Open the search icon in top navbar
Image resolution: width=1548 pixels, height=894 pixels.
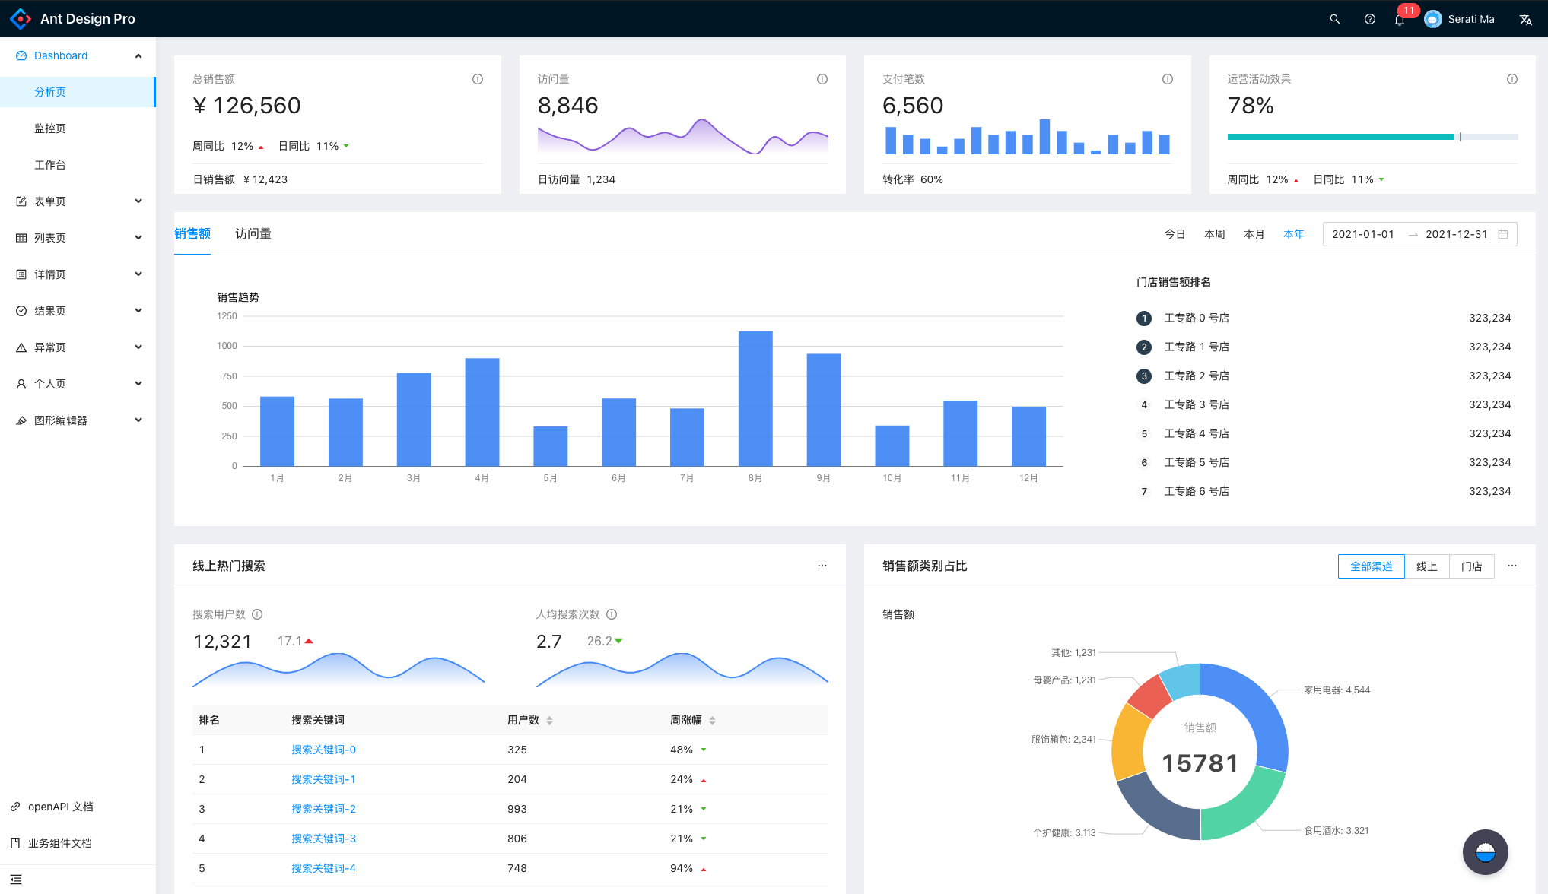pos(1335,18)
